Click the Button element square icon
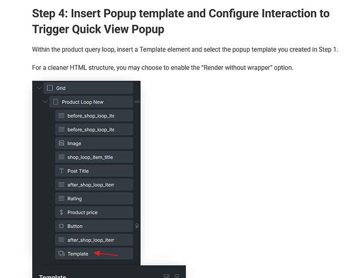The image size is (352, 278). [61, 226]
